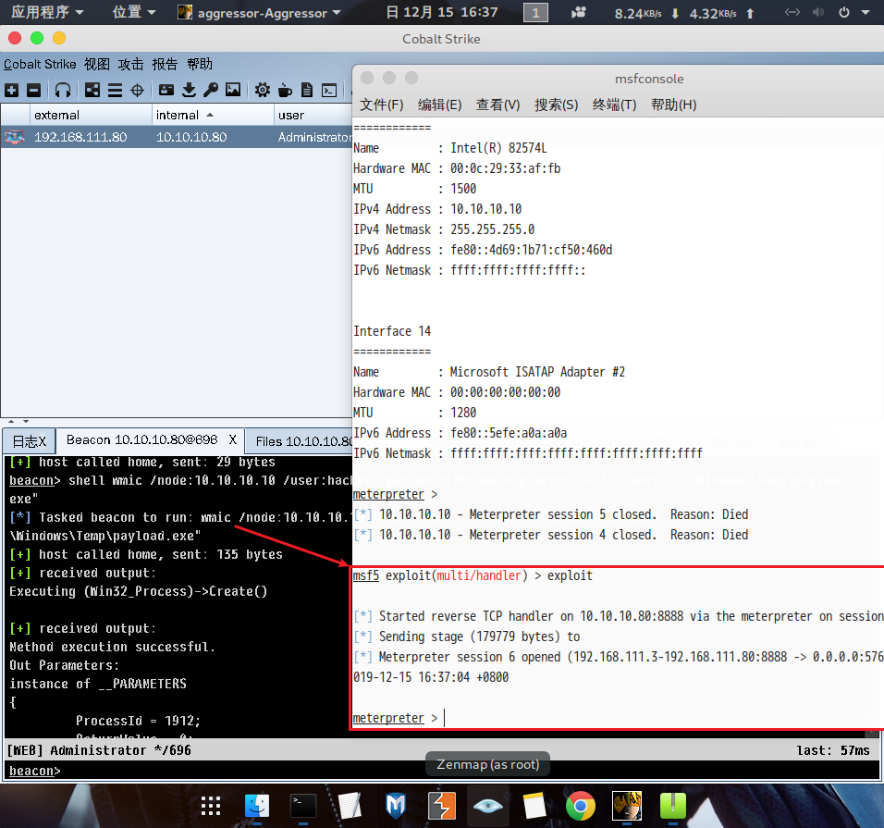Open the green archive manager dock icon

pyautogui.click(x=672, y=806)
